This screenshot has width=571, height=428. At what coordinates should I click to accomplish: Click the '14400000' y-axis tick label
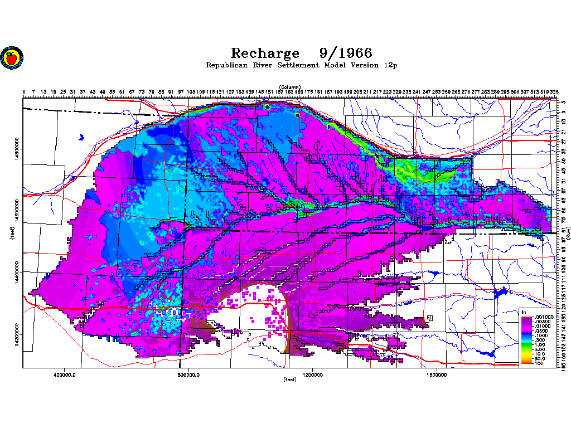[17, 273]
